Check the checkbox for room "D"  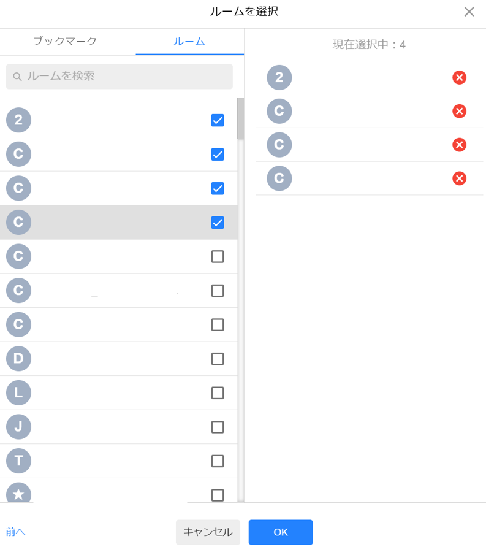pos(218,359)
